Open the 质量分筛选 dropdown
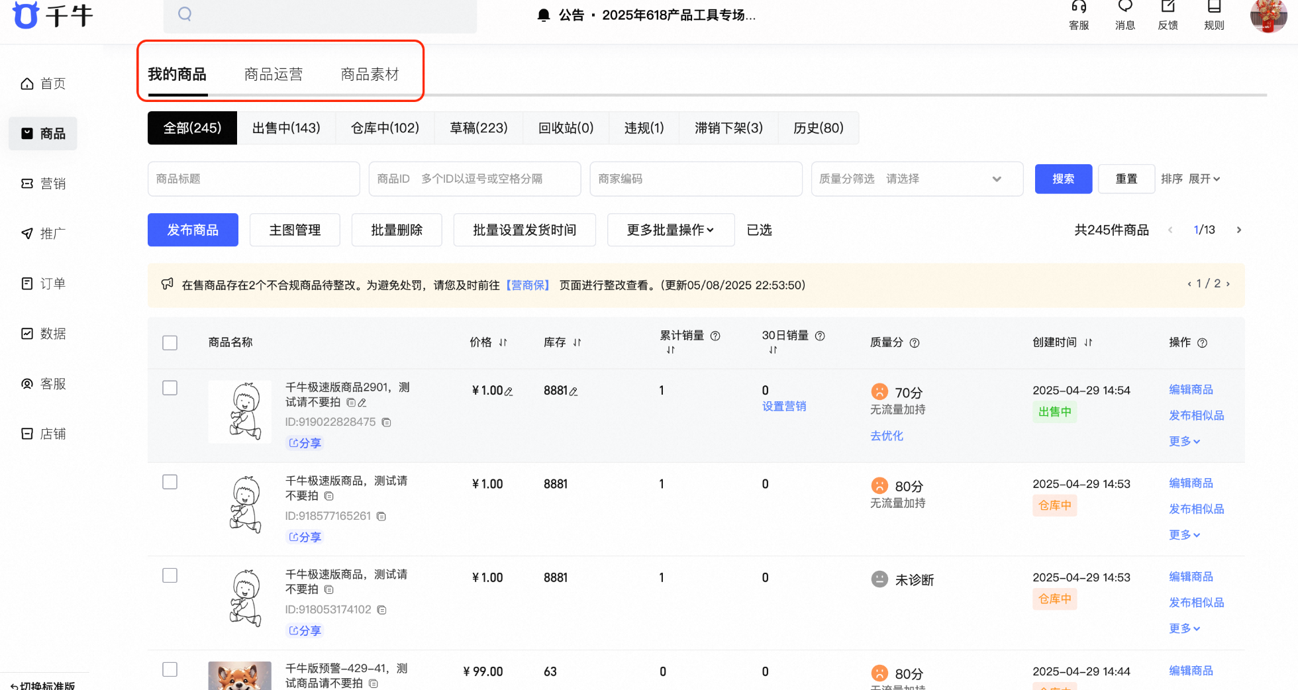This screenshot has height=690, width=1298. point(917,179)
